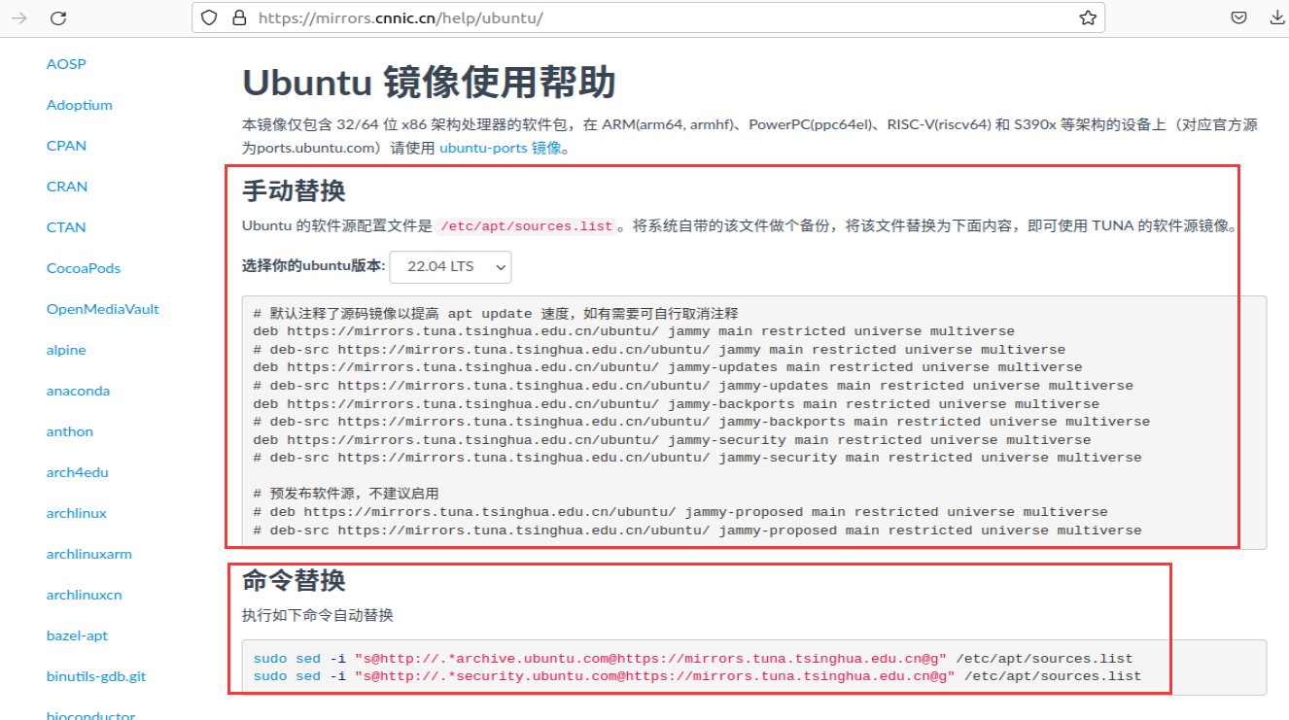Image resolution: width=1289 pixels, height=720 pixels.
Task: Click the 执行如下命令自动替换 text
Action: (x=318, y=615)
